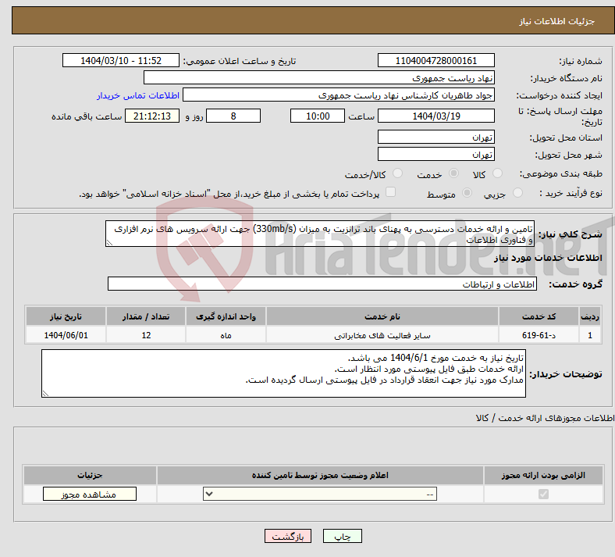Screen dimensions: 615x557
Task: Click the quantity cell 12
Action: tap(145, 335)
